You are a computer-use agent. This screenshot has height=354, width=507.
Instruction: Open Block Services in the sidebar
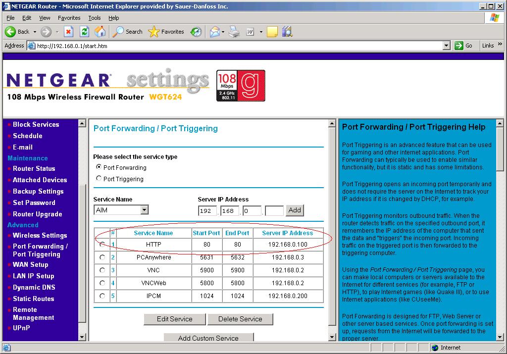[36, 124]
